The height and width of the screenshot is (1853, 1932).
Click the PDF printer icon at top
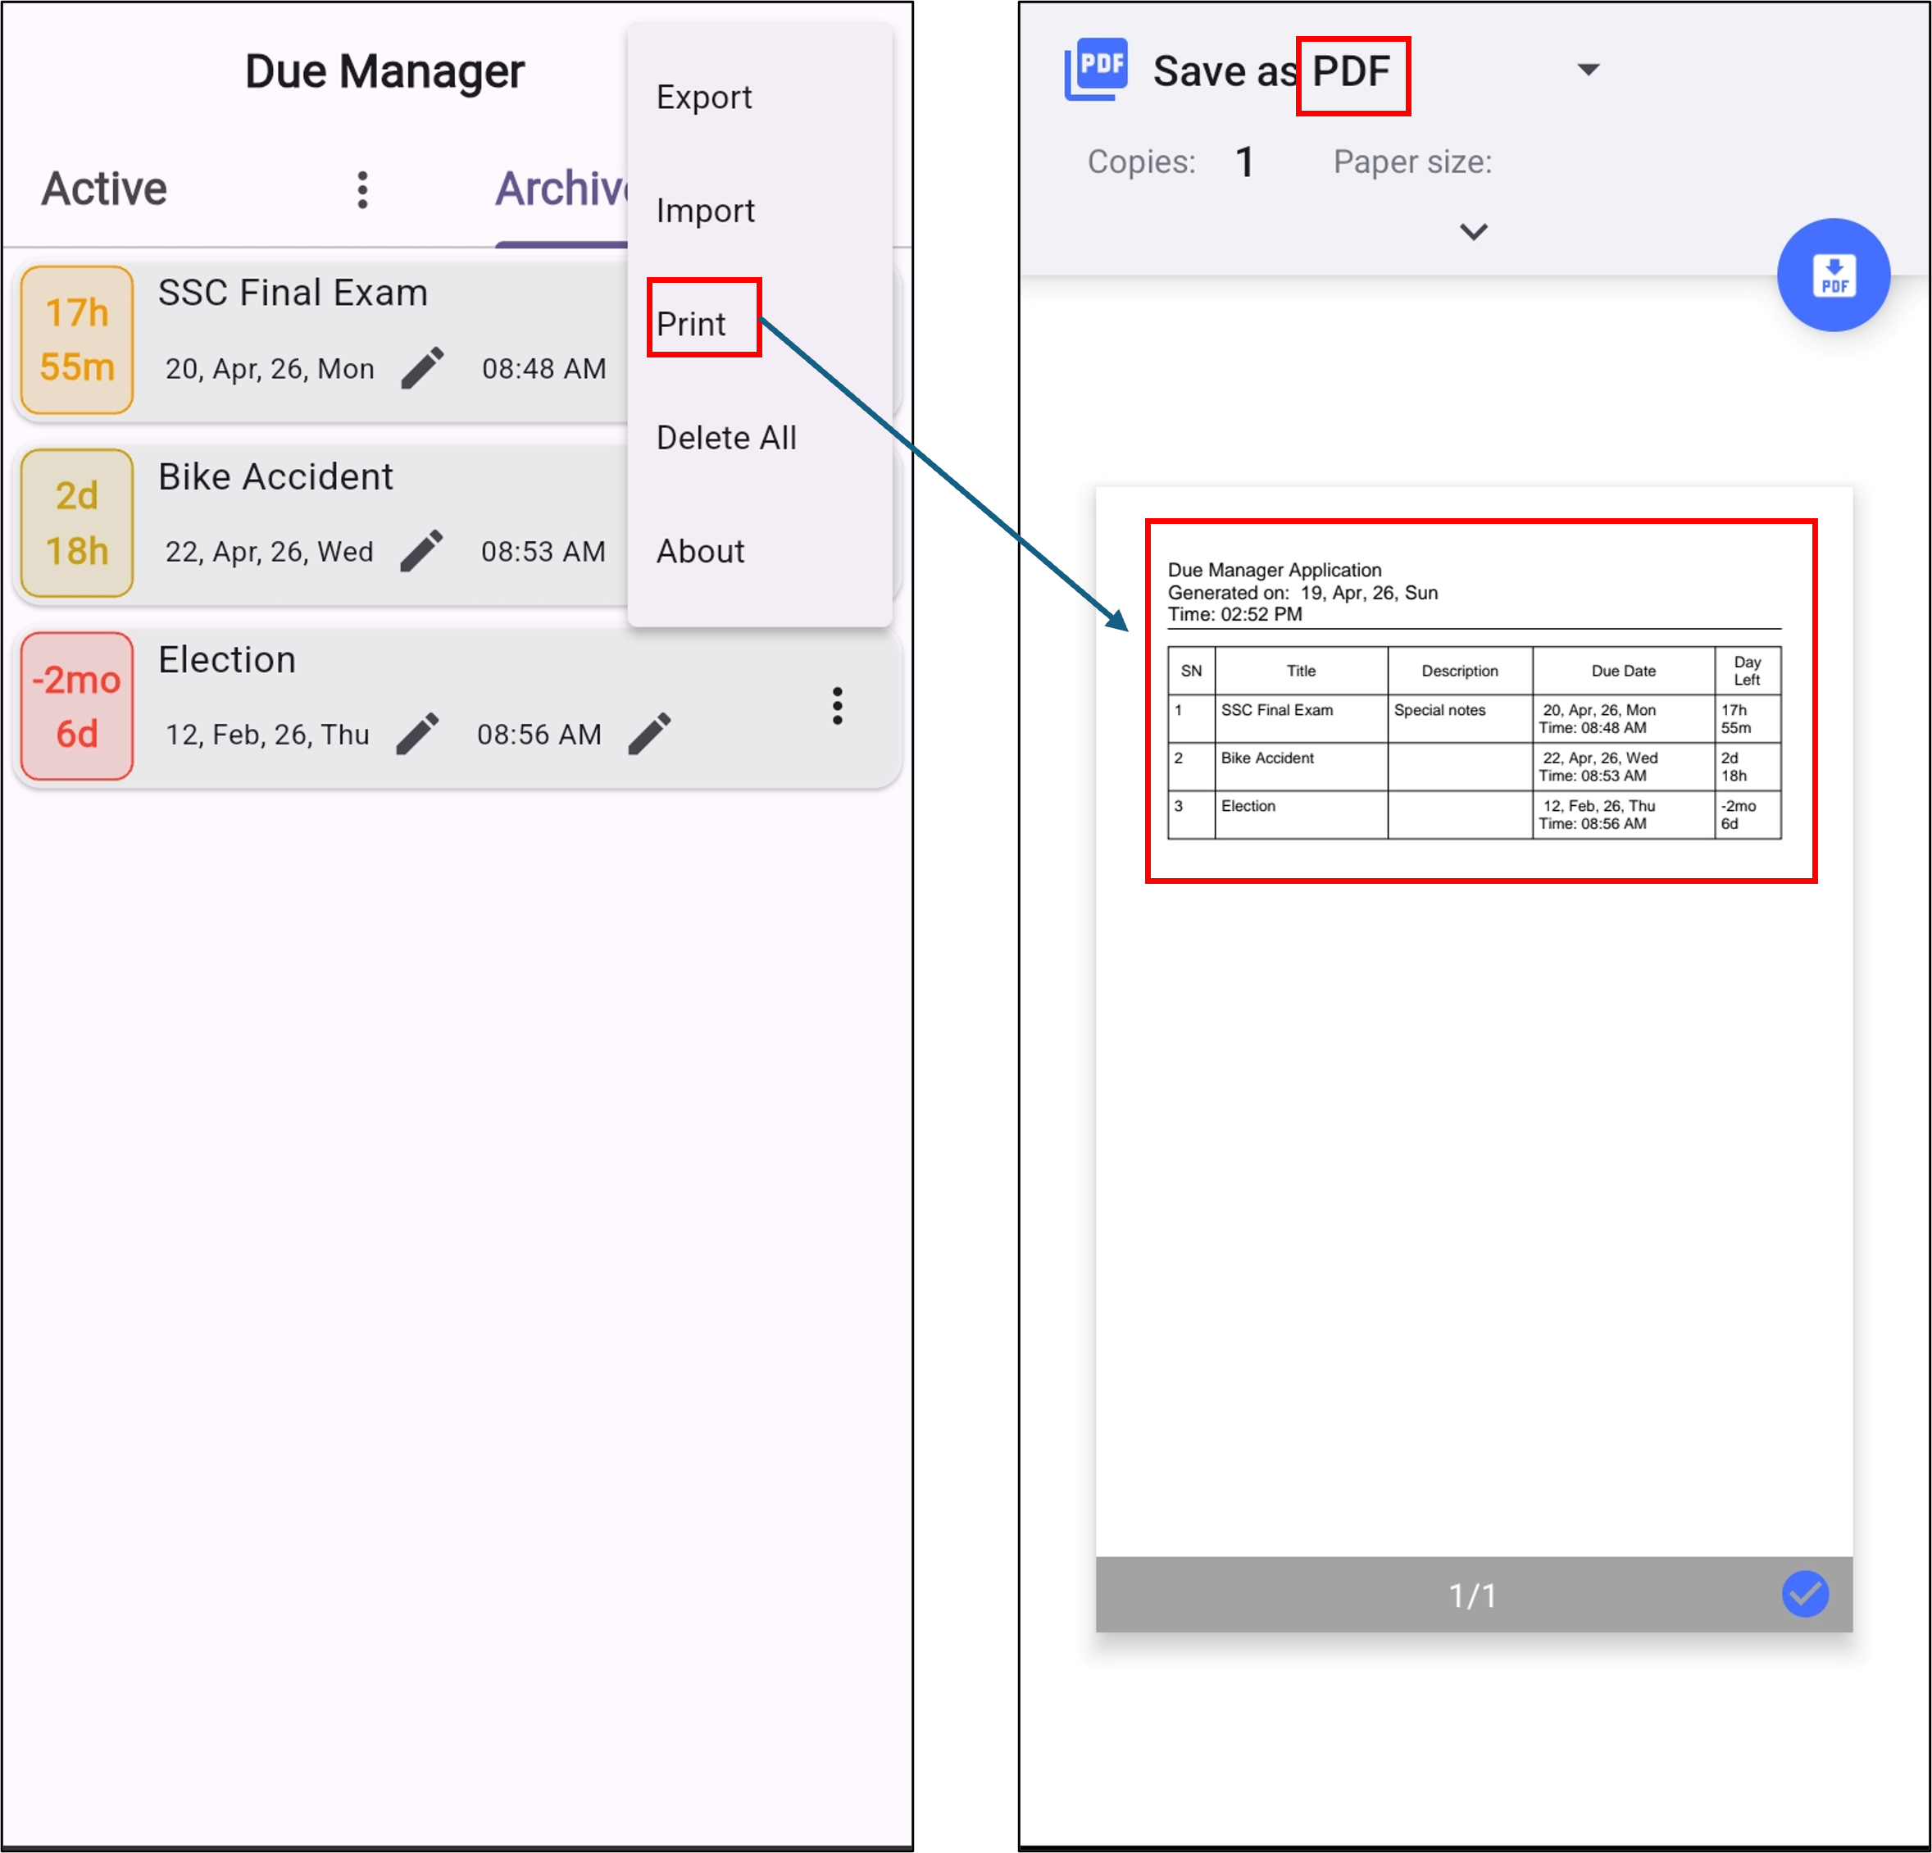coord(1096,69)
